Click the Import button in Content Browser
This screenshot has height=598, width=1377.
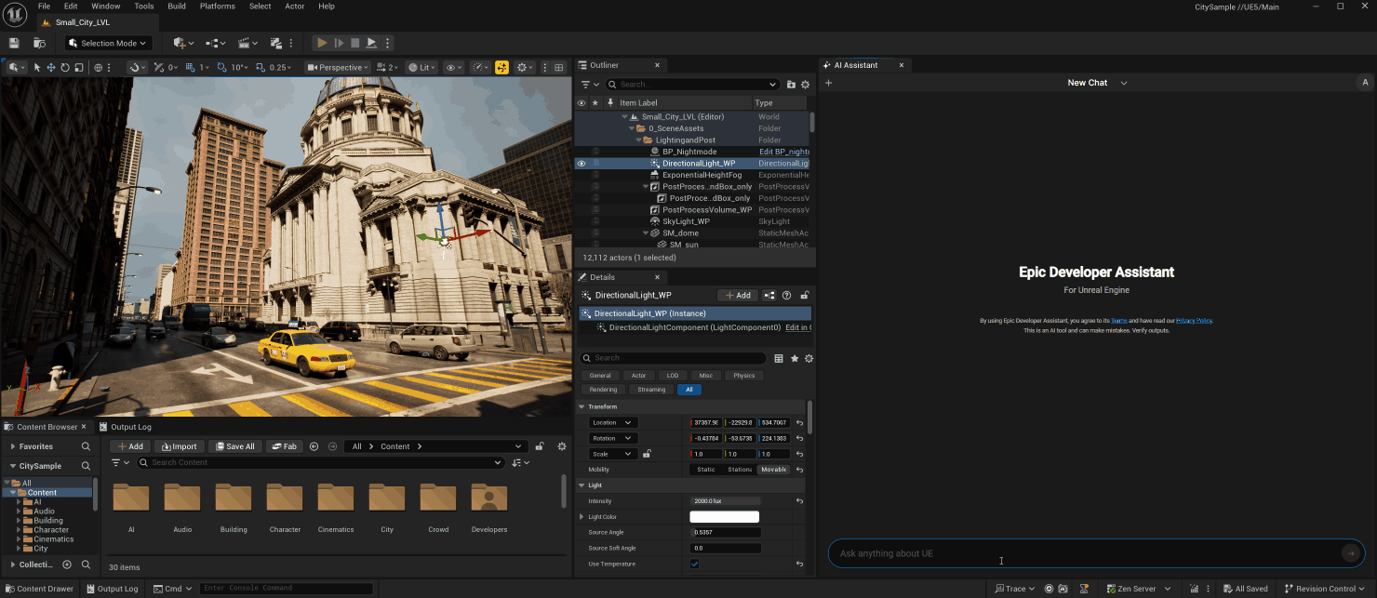(179, 446)
